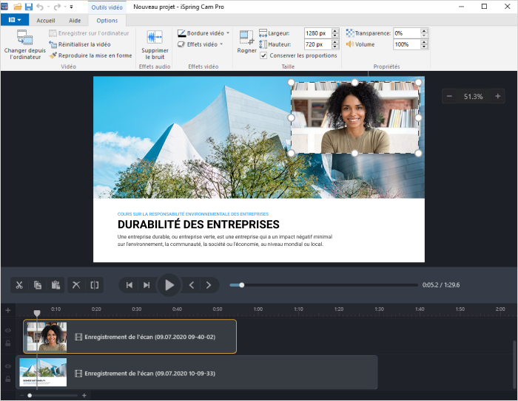Lock the 10-09-33 screen track
Image resolution: width=518 pixels, height=401 pixels.
[8, 380]
